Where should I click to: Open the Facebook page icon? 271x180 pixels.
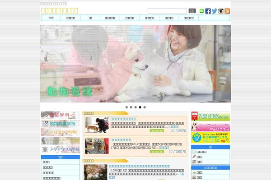point(208,11)
